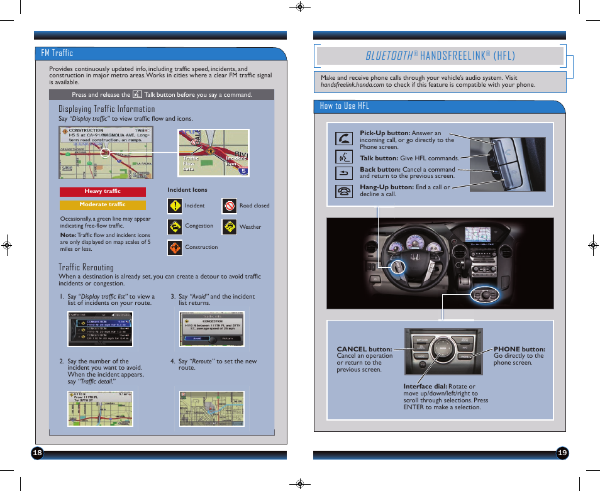The width and height of the screenshot is (600, 491).
Task: Click the 'Back button:' label text
Action: (380, 169)
